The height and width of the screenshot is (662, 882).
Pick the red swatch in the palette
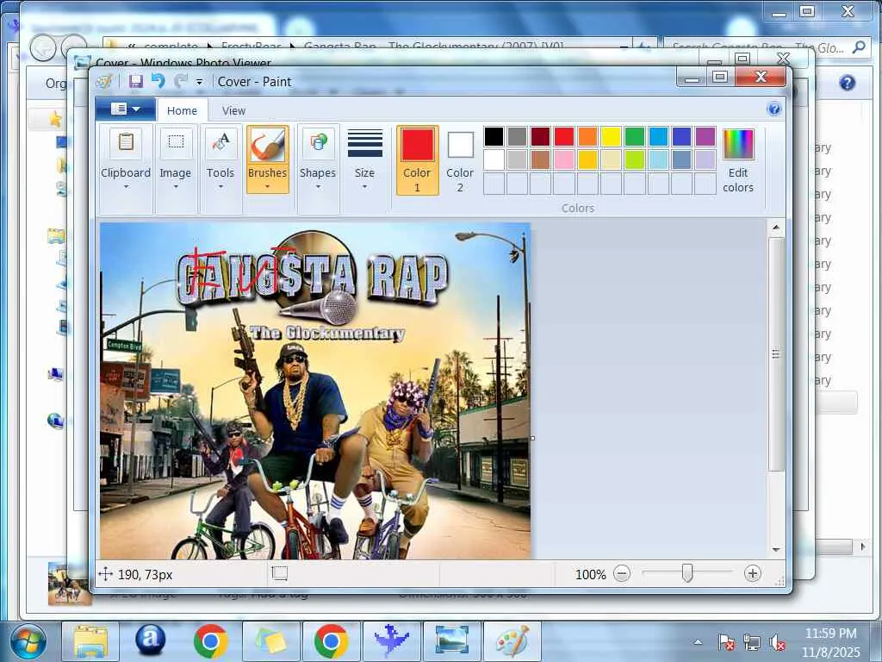(564, 136)
